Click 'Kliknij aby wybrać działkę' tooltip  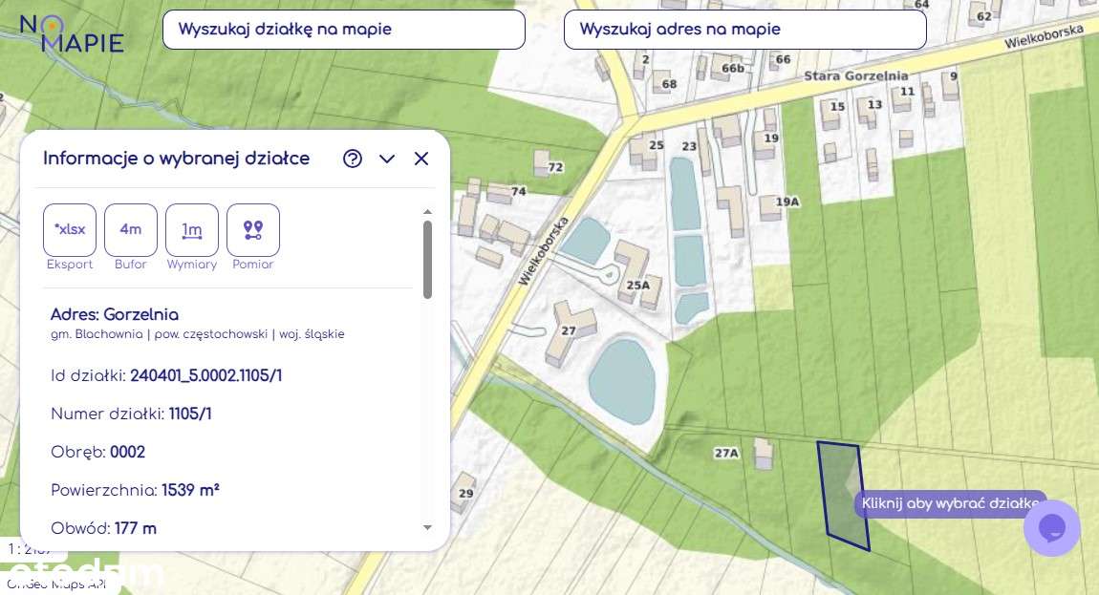(951, 503)
